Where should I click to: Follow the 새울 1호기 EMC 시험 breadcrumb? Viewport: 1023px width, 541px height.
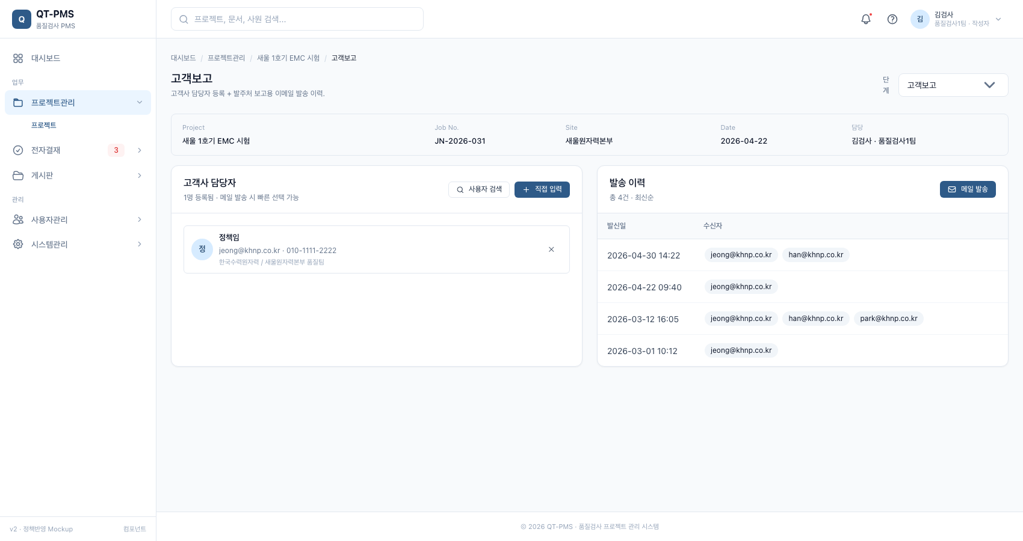pyautogui.click(x=288, y=58)
